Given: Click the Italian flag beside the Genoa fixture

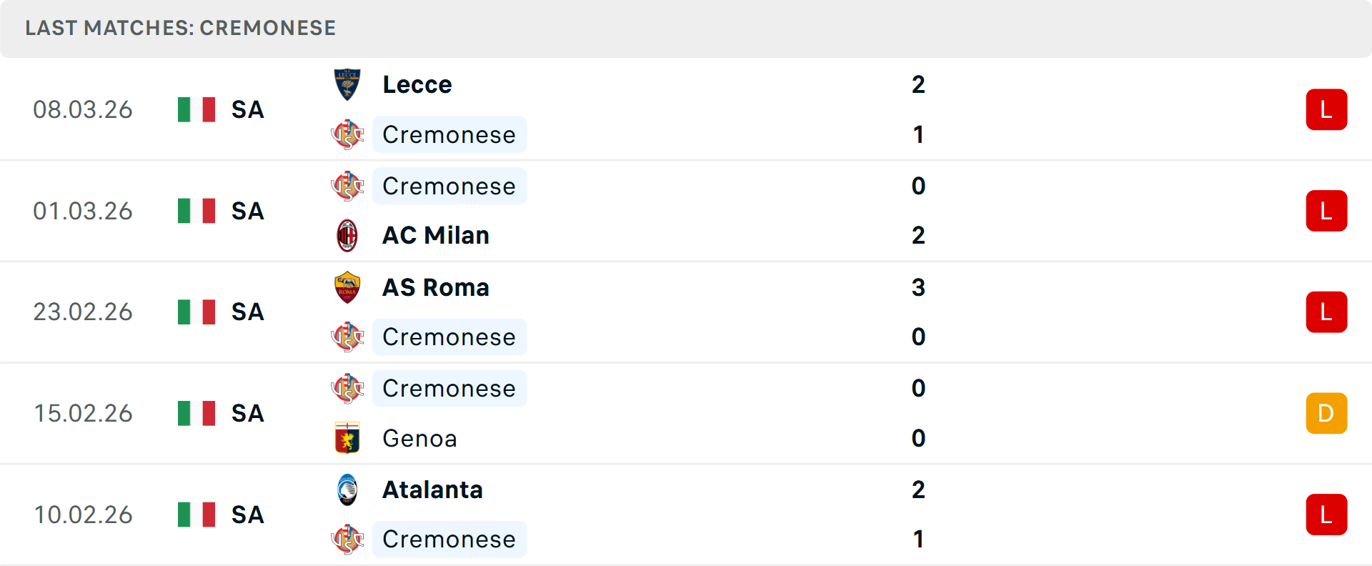Looking at the screenshot, I should coord(196,413).
